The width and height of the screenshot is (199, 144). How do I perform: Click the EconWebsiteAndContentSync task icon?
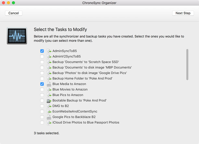coord(49,111)
